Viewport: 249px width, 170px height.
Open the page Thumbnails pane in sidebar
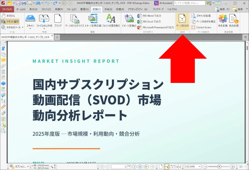coord(3,54)
